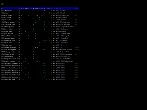Click the "Lord British" source text
This screenshot has height=110, width=147.
click(x=65, y=15)
